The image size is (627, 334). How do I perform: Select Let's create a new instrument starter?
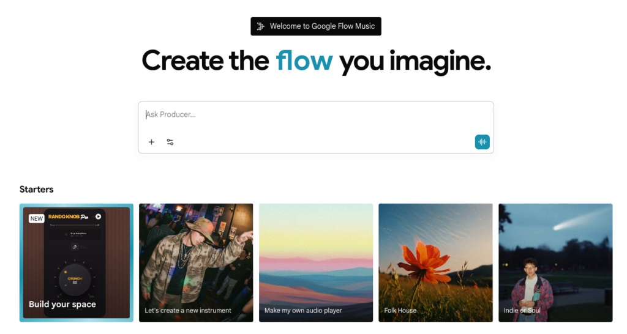tap(196, 262)
